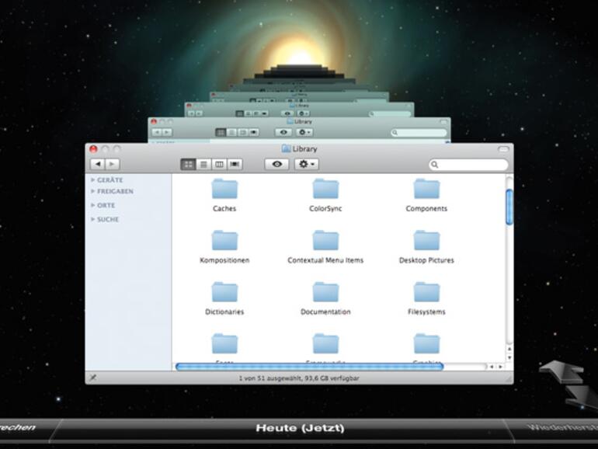Click the Documentation folder name label
The image size is (598, 449).
325,312
